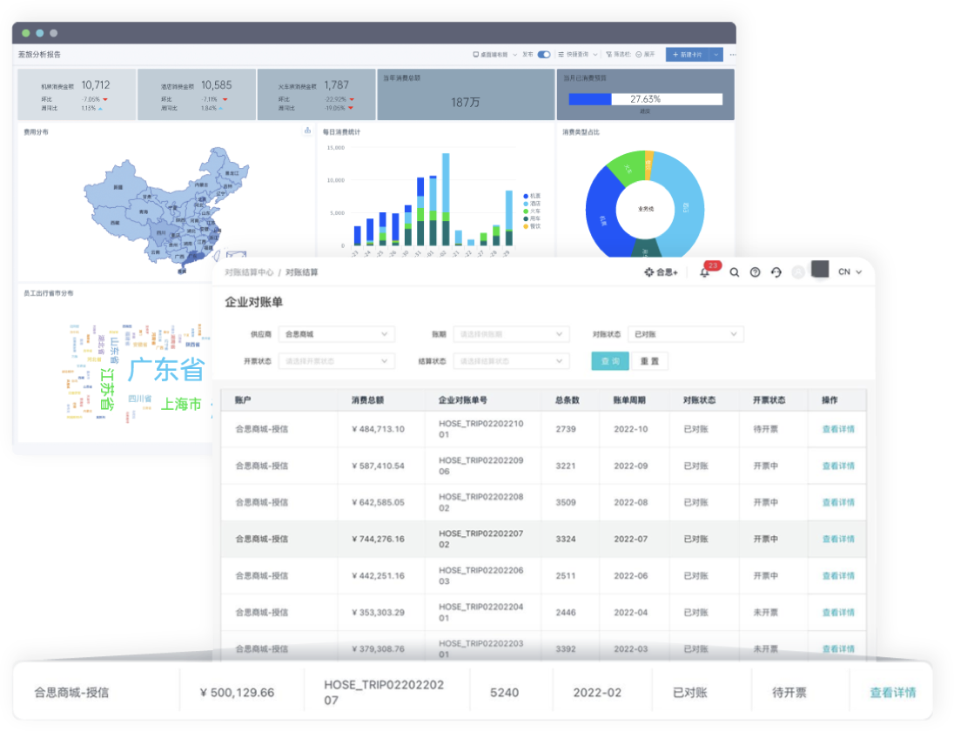The width and height of the screenshot is (954, 731).
Task: Open the 开票状态 dropdown
Action: (336, 361)
